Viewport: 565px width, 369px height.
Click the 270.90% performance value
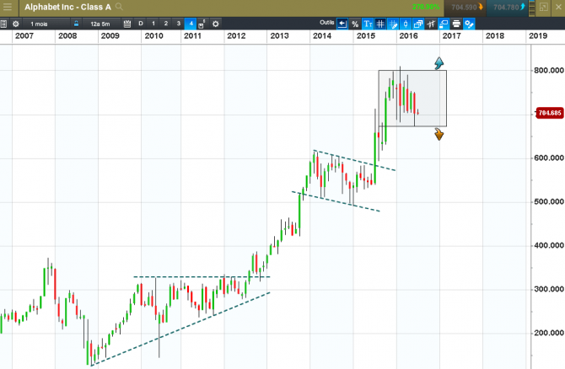click(x=426, y=8)
